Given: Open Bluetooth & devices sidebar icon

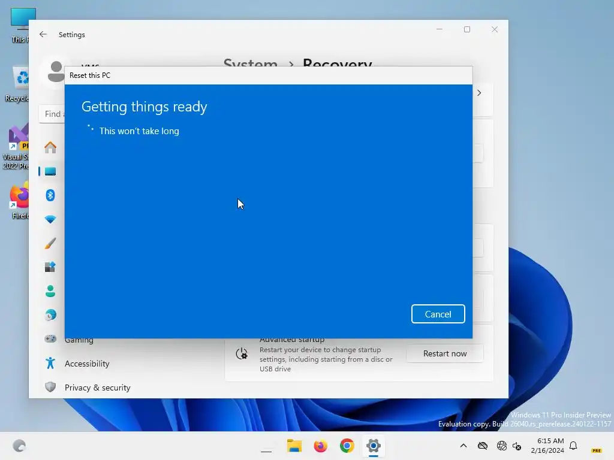Looking at the screenshot, I should 50,195.
